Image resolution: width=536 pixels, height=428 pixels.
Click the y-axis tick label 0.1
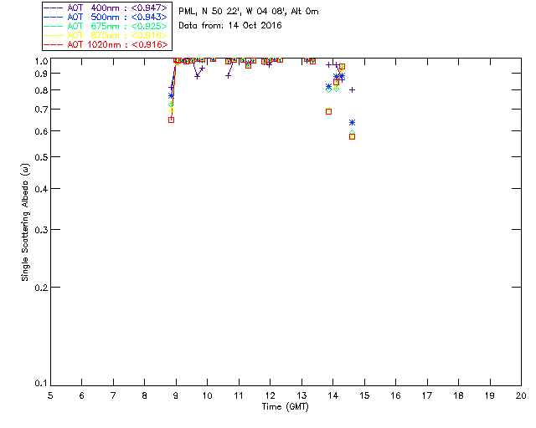pos(41,383)
